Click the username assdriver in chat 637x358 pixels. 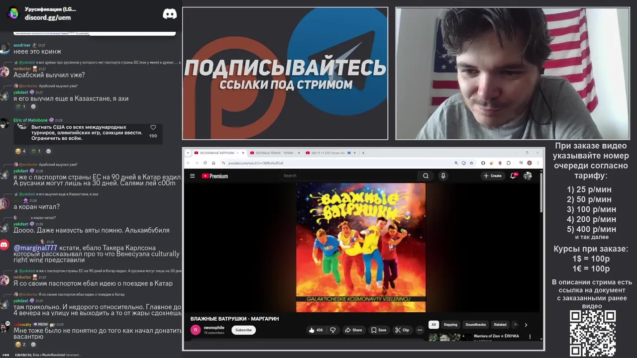click(x=22, y=45)
